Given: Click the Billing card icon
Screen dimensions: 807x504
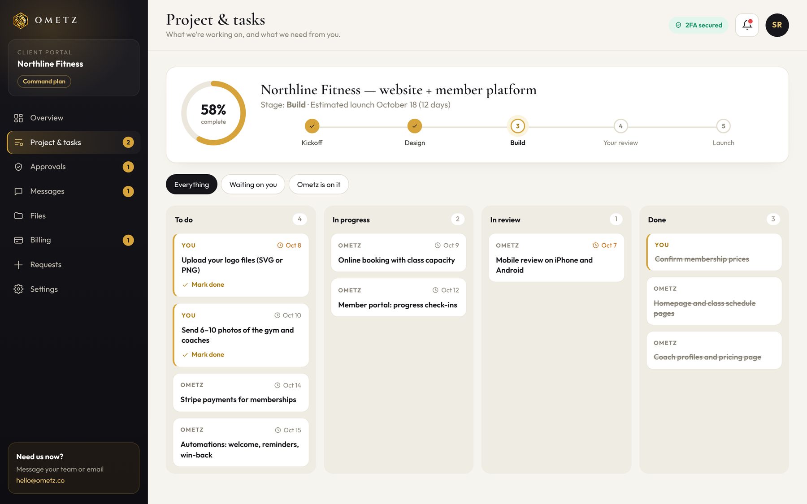Looking at the screenshot, I should 18,240.
